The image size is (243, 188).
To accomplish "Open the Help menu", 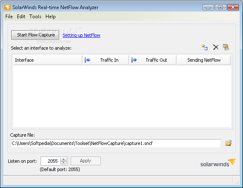I will point(50,17).
